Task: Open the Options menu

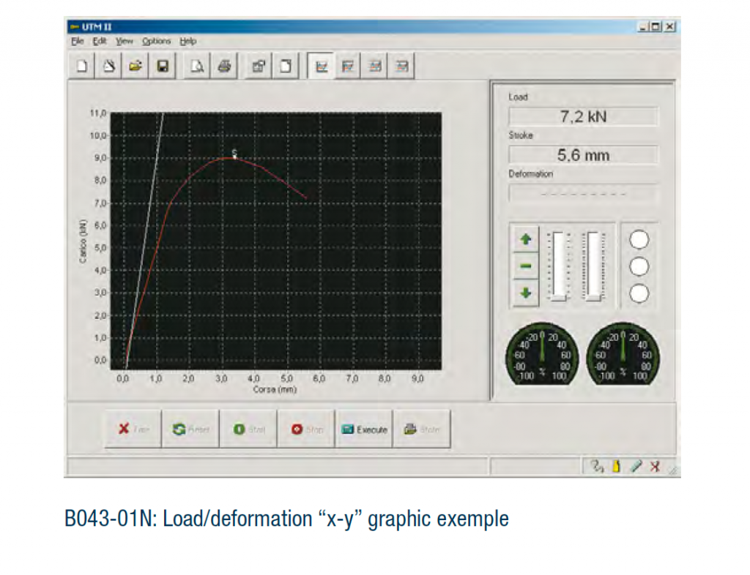Action: coord(156,42)
